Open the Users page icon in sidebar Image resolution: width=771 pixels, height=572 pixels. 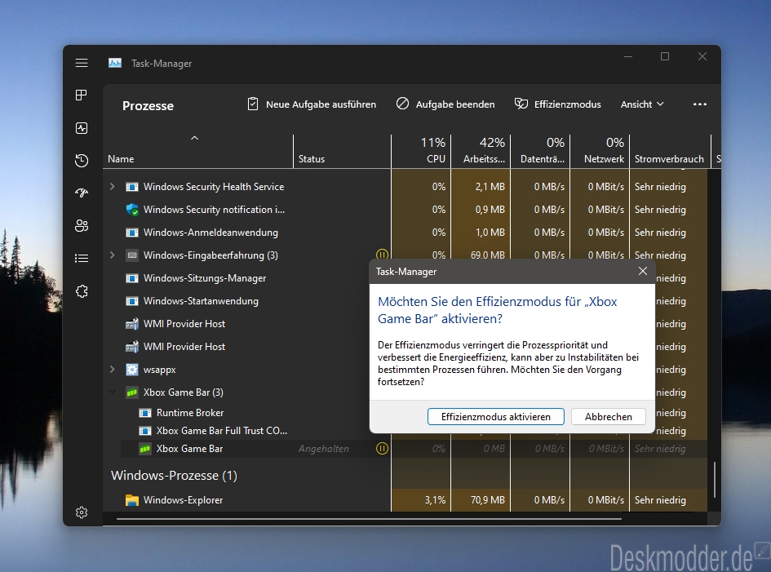(82, 226)
